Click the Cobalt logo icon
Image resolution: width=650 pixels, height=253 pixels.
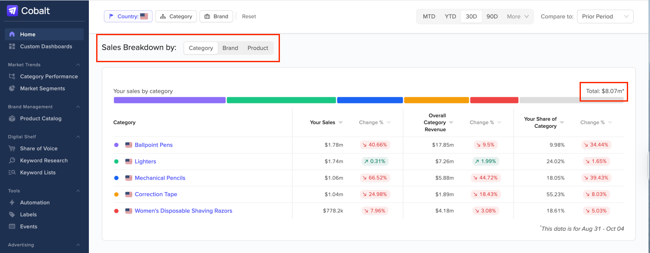tap(12, 11)
